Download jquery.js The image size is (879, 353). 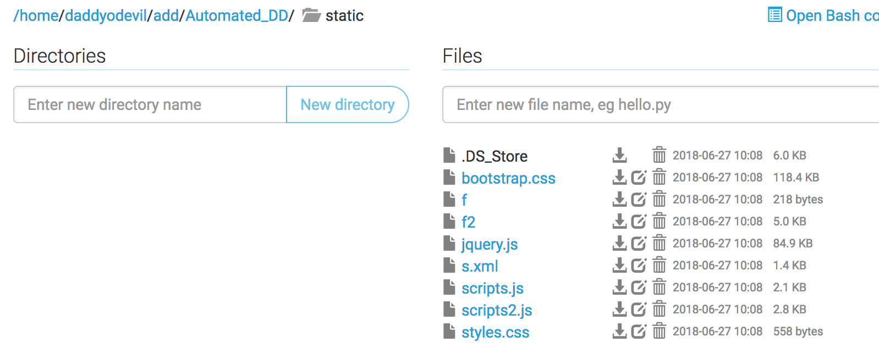point(619,244)
